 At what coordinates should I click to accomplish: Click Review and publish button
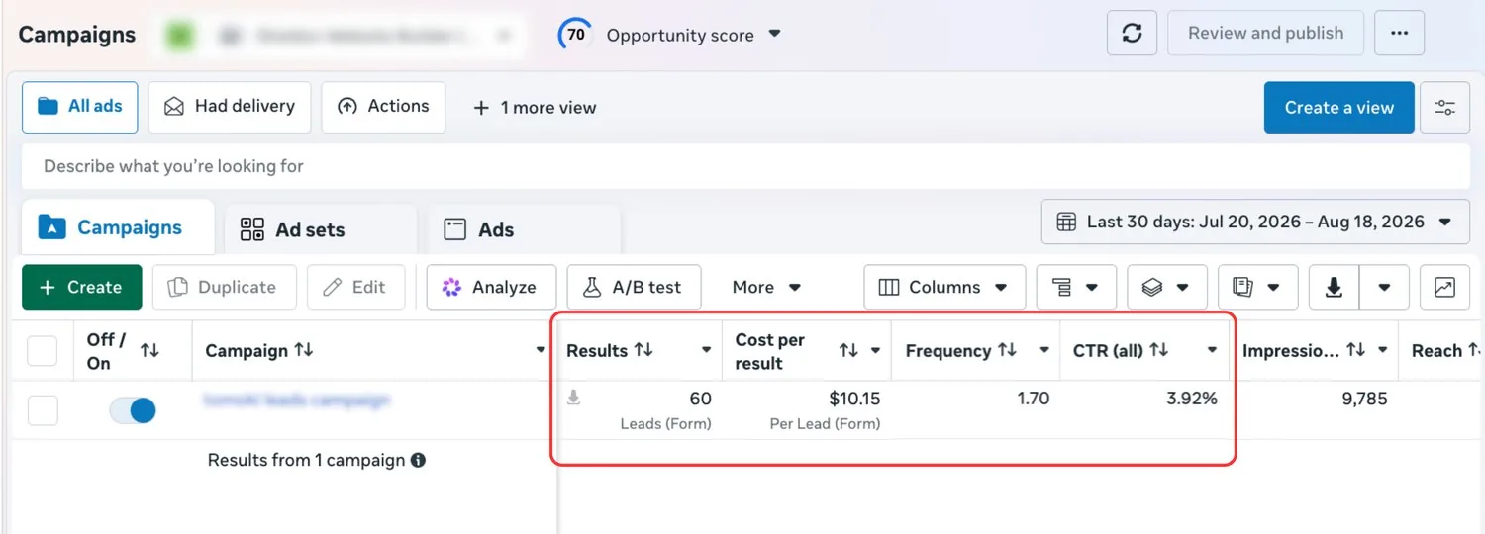tap(1265, 34)
